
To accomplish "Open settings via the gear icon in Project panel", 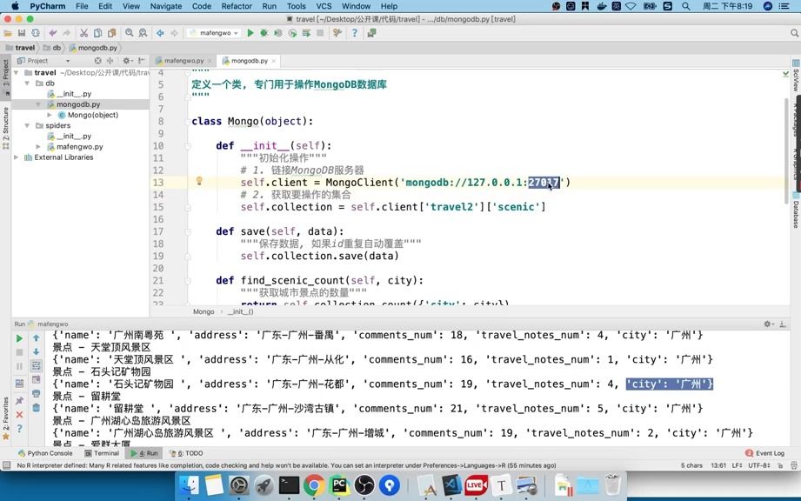I will 126,60.
